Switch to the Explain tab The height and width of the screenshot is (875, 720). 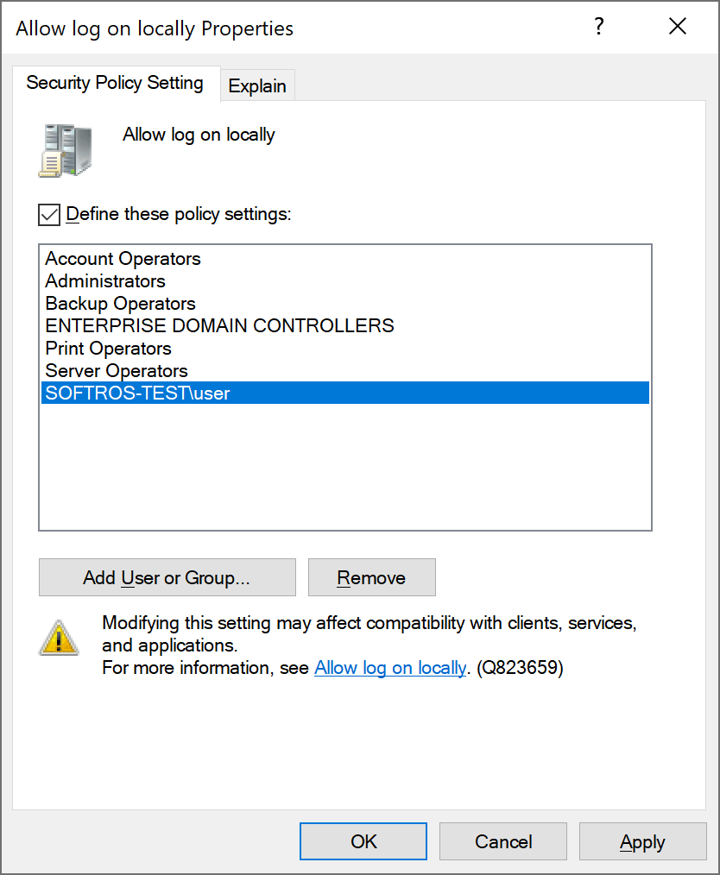point(257,86)
